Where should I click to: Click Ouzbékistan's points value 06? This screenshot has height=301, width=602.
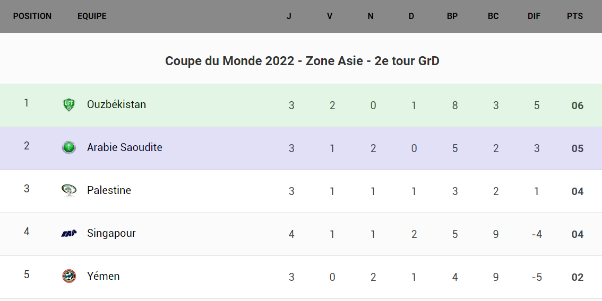click(x=578, y=105)
